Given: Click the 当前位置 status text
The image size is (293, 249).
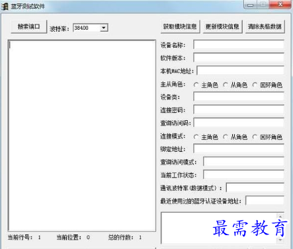Looking at the screenshot, I should (73, 238).
